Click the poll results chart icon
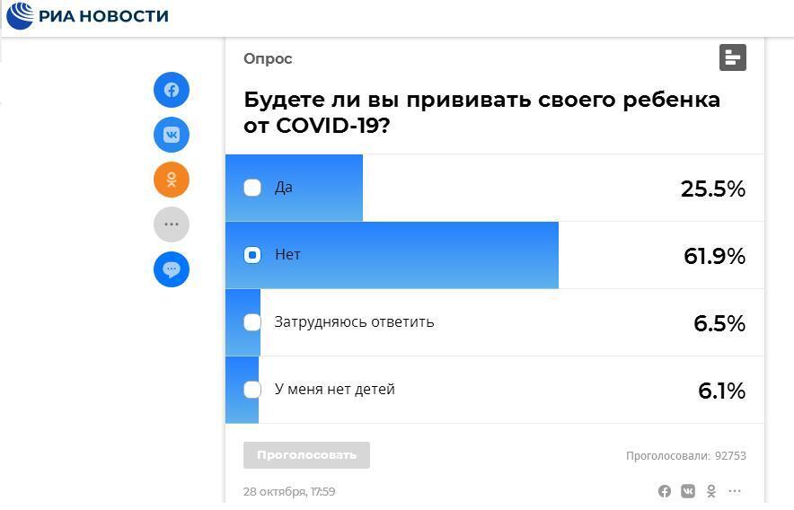The image size is (794, 510). tap(733, 57)
